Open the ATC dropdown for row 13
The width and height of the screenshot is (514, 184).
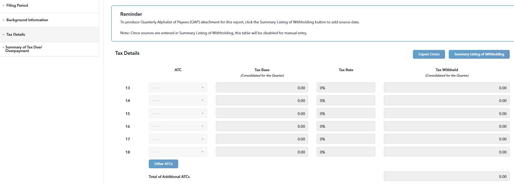point(178,88)
